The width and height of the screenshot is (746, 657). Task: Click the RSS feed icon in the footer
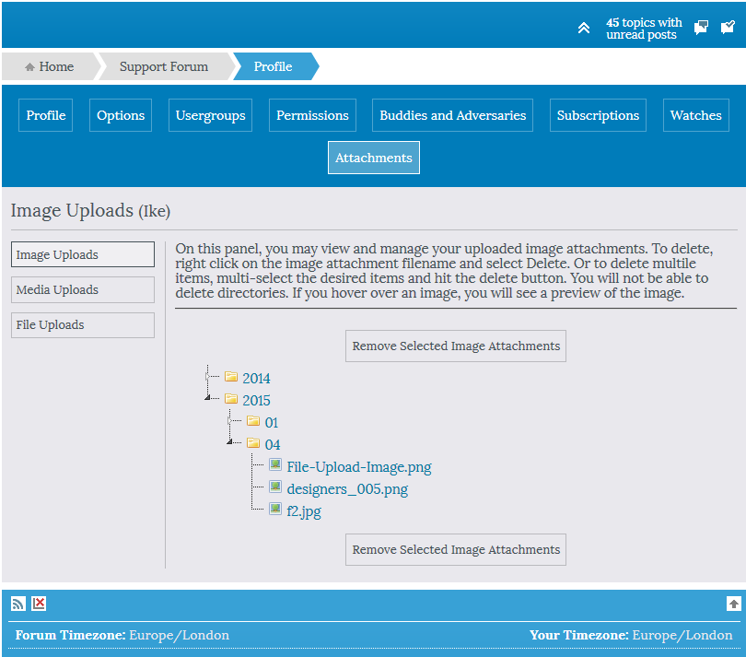pyautogui.click(x=17, y=604)
